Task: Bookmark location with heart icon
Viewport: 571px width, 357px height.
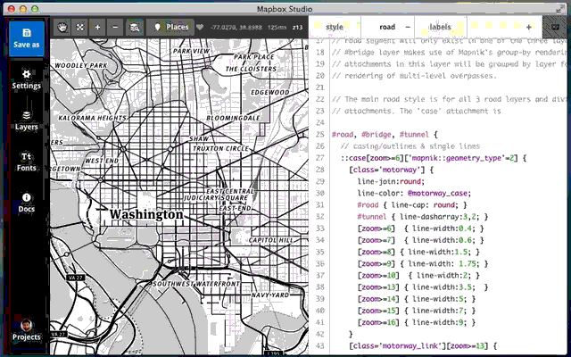Action: click(x=200, y=27)
